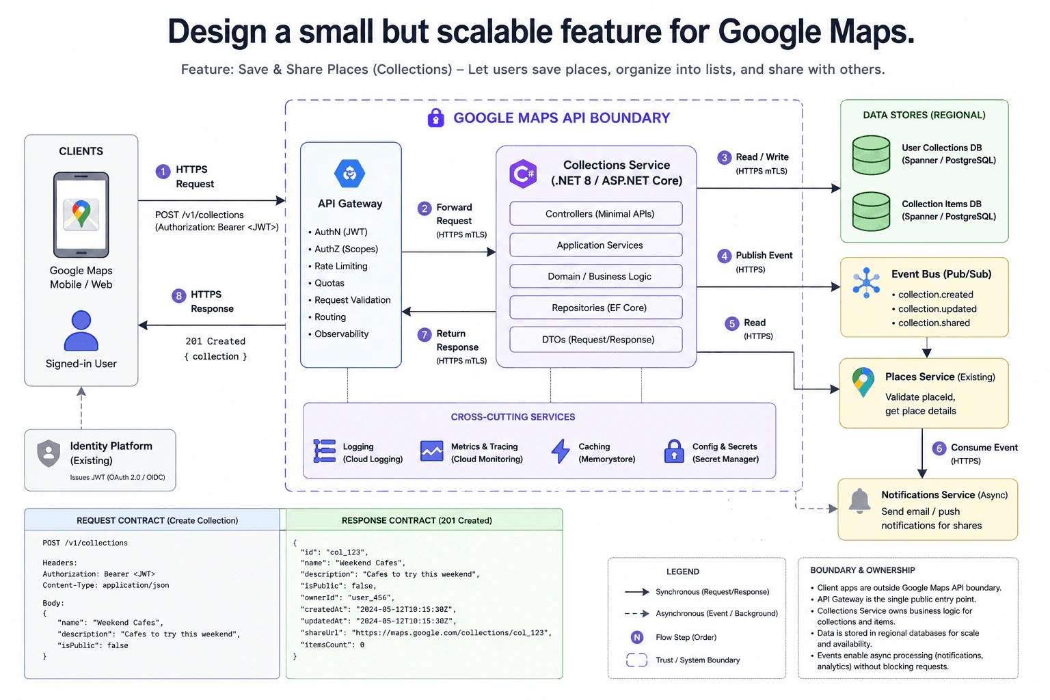Viewport: 1050px width, 700px height.
Task: Click the "CLIENTS" heading
Action: (x=81, y=151)
